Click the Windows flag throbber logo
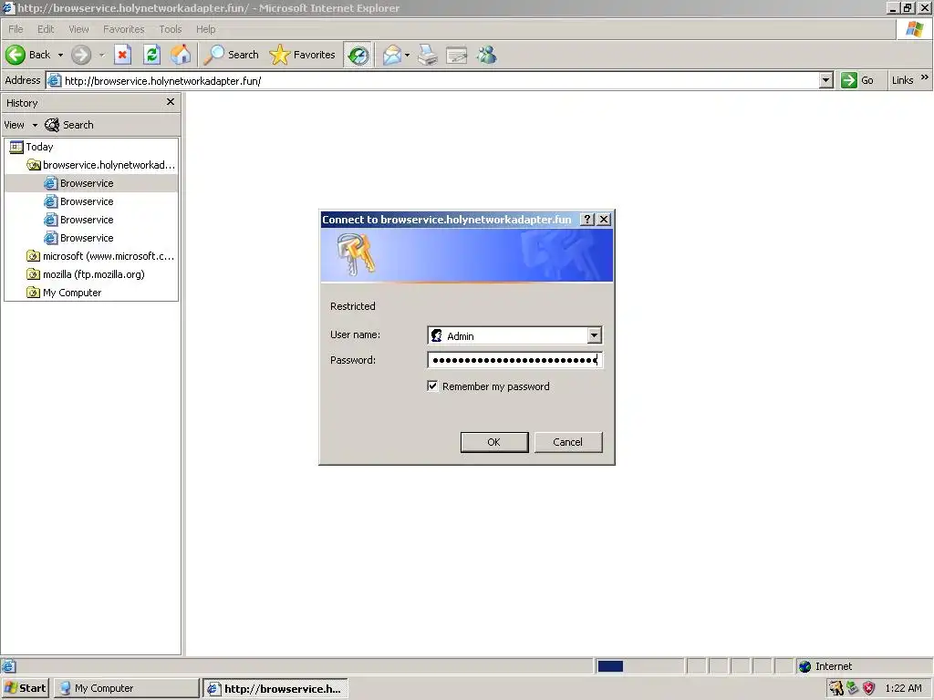The width and height of the screenshot is (934, 700). [914, 29]
